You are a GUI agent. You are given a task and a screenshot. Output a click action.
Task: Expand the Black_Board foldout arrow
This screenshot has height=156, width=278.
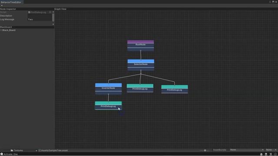tap(1, 30)
